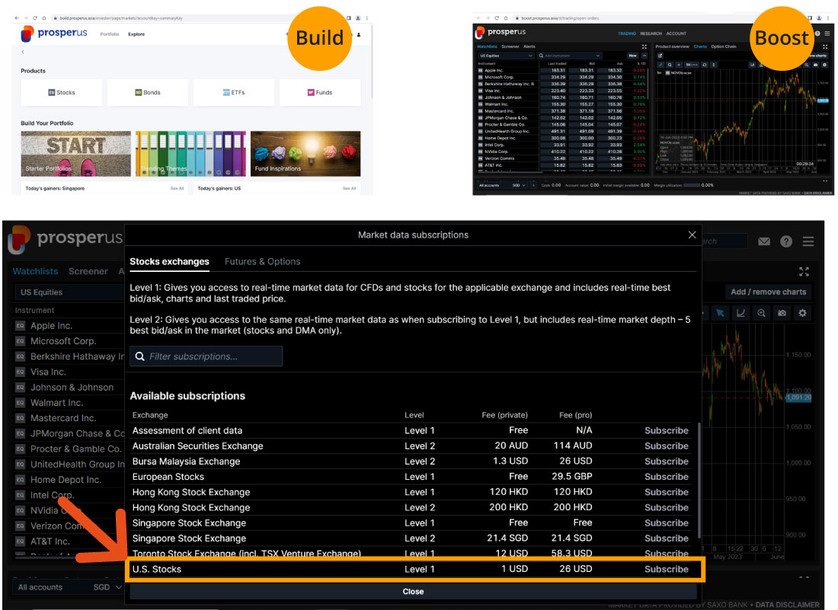Click the EQ icon beside Apple Inc.

point(21,325)
